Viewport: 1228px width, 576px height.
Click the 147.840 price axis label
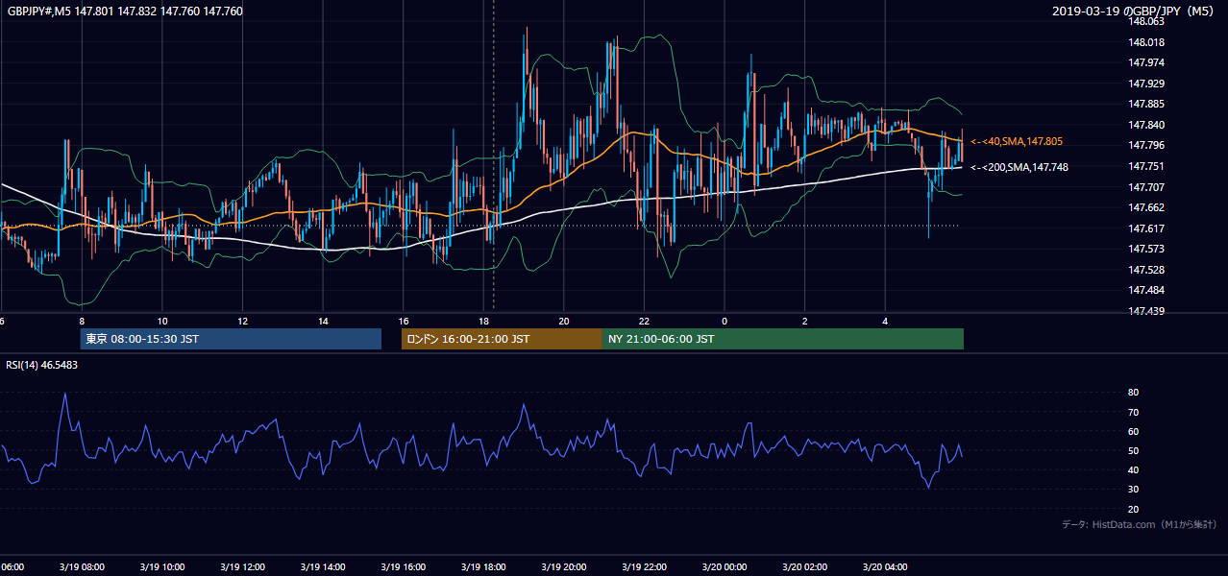[x=1145, y=125]
